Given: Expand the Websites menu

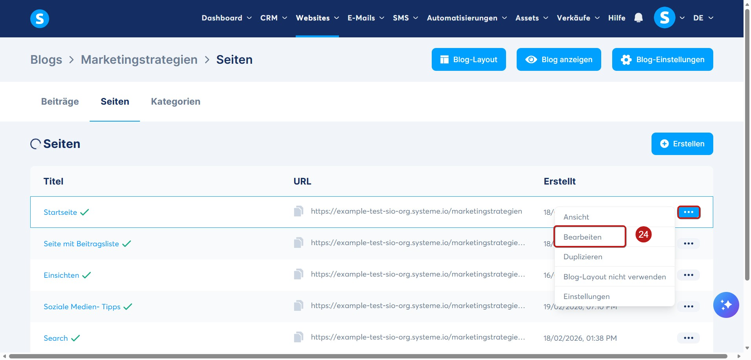Looking at the screenshot, I should tap(317, 18).
